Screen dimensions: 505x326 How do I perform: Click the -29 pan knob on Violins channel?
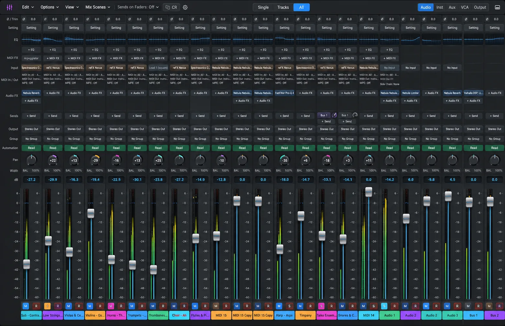95,160
